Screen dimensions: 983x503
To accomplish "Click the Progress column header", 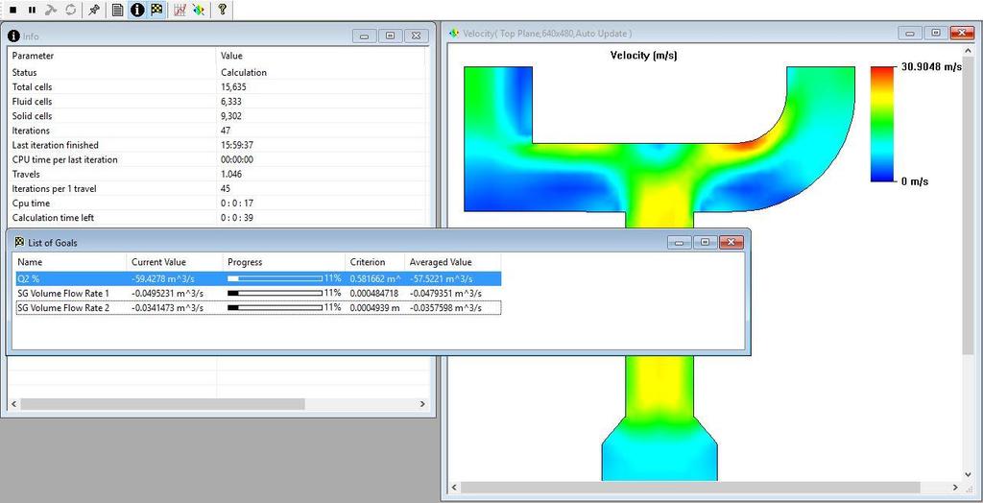I will point(284,262).
